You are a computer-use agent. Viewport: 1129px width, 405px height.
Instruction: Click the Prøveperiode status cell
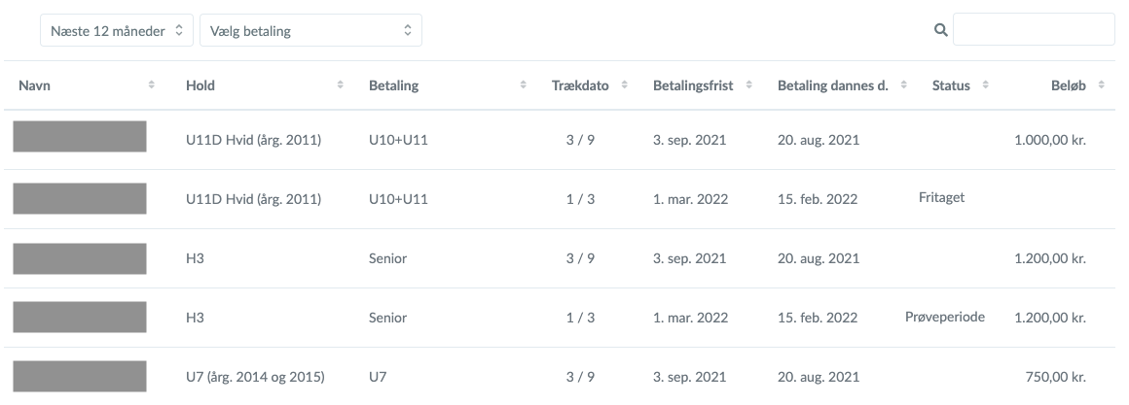pos(944,316)
